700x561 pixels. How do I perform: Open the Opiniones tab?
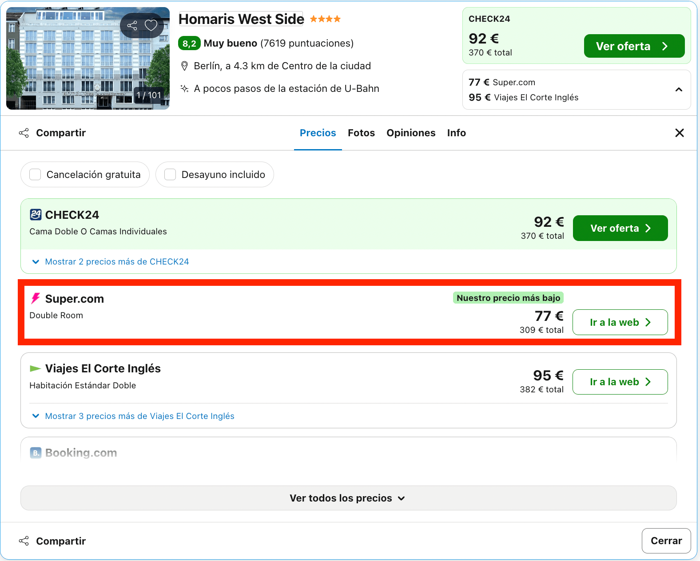[411, 133]
